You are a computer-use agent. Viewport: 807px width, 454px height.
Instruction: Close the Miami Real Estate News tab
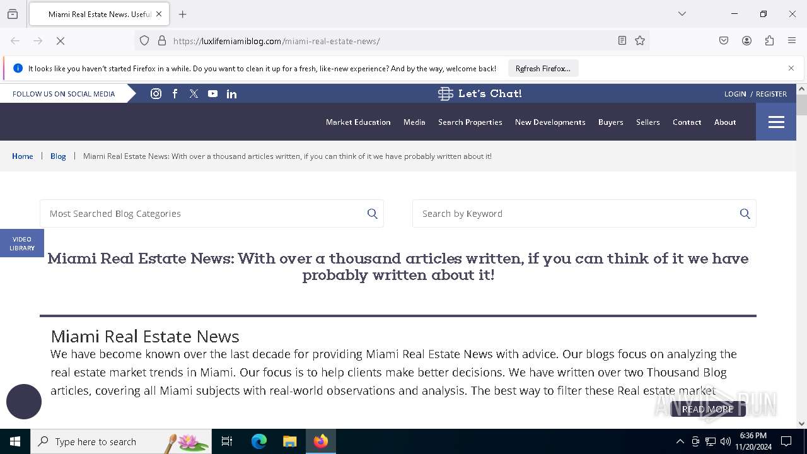tap(159, 14)
